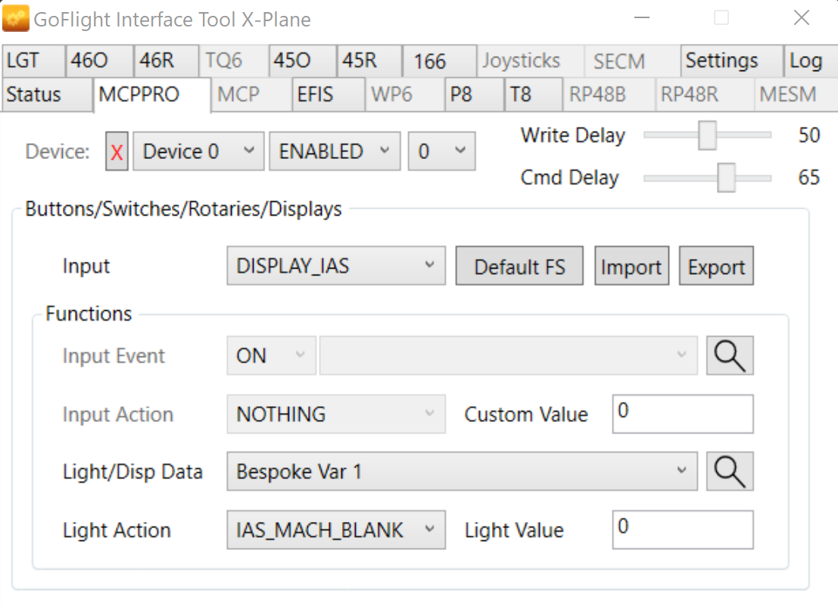838x606 pixels.
Task: Open the 45R tab
Action: pos(369,61)
